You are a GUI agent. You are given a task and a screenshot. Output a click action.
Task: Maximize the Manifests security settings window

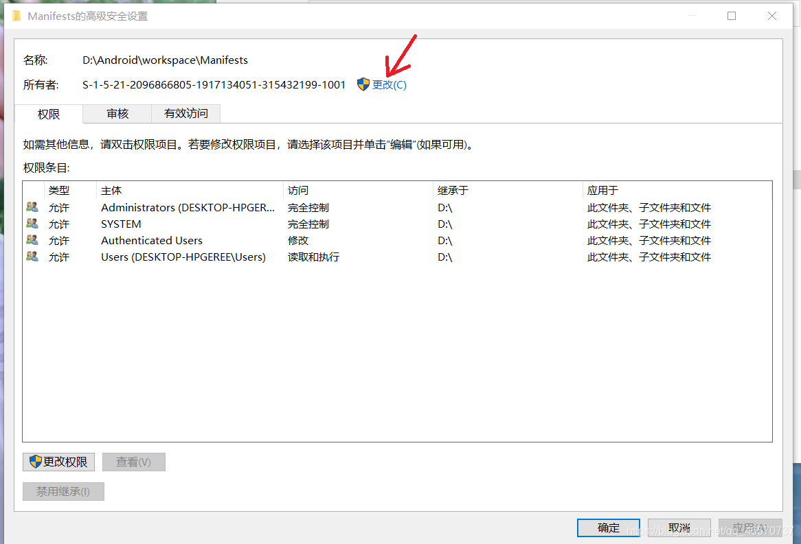click(x=732, y=16)
